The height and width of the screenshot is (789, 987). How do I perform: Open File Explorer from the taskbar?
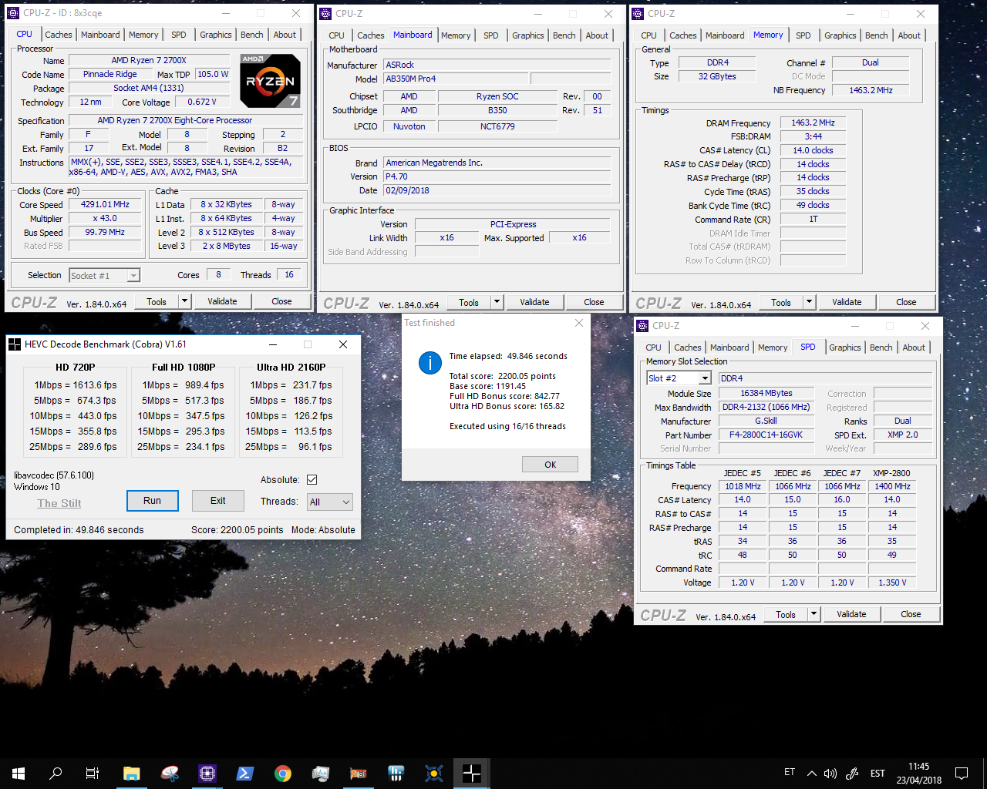(x=132, y=773)
